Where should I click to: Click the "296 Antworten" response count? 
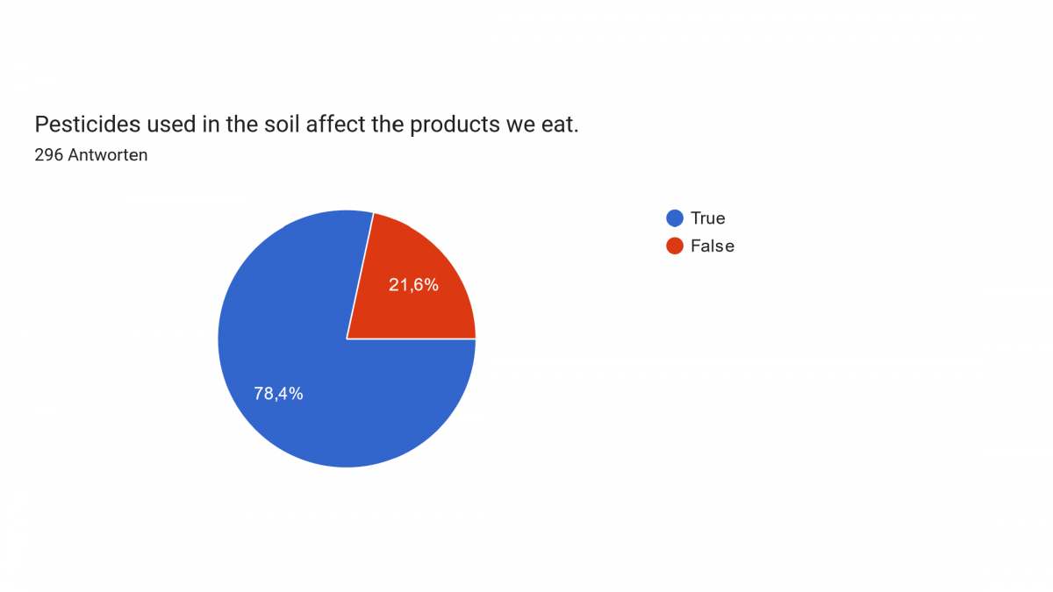coord(91,155)
